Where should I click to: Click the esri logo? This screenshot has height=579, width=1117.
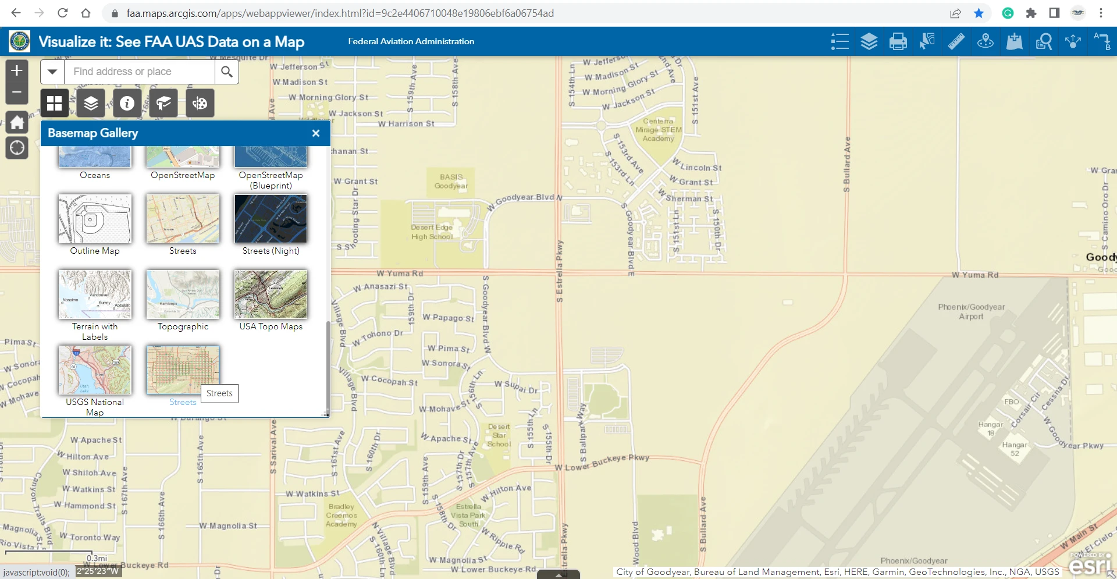click(1090, 564)
